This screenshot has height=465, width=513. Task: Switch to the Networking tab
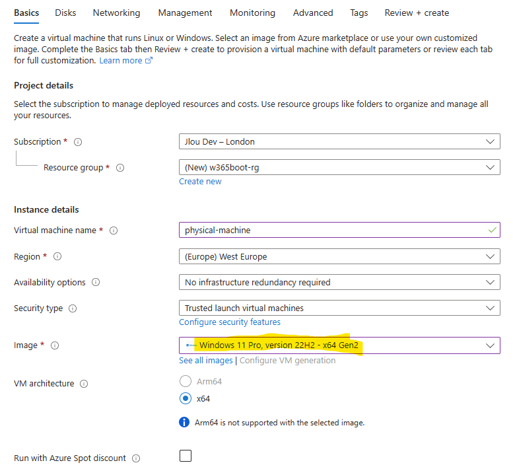click(116, 13)
